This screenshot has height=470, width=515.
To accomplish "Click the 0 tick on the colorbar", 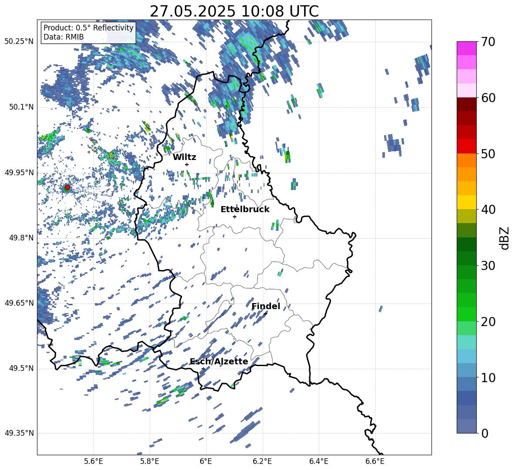I will point(485,433).
